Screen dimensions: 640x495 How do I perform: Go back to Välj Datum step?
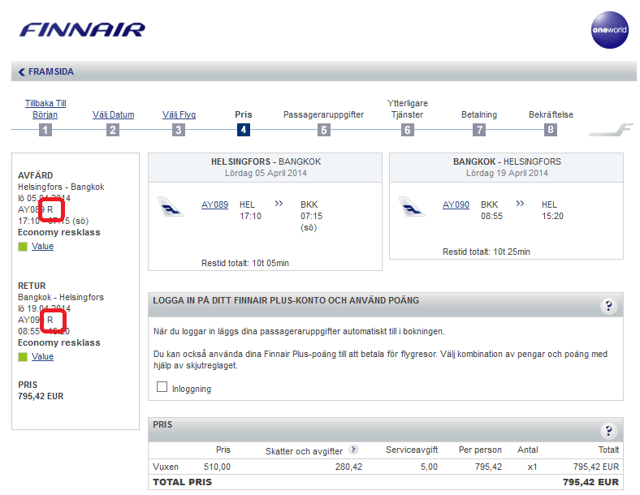click(113, 114)
